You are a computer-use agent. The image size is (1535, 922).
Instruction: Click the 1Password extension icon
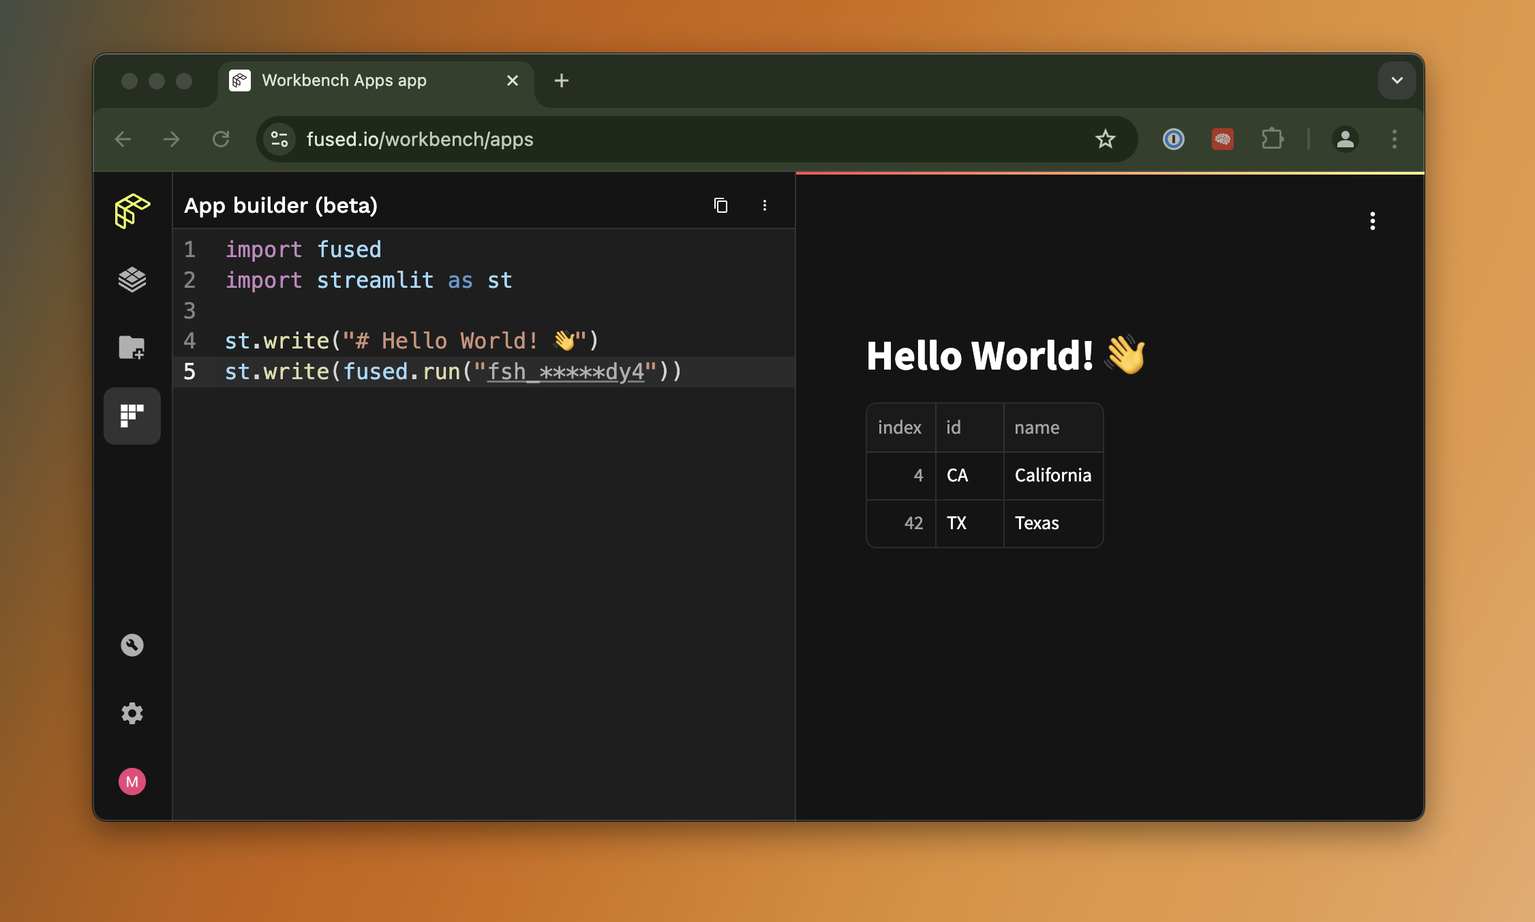[x=1173, y=138]
